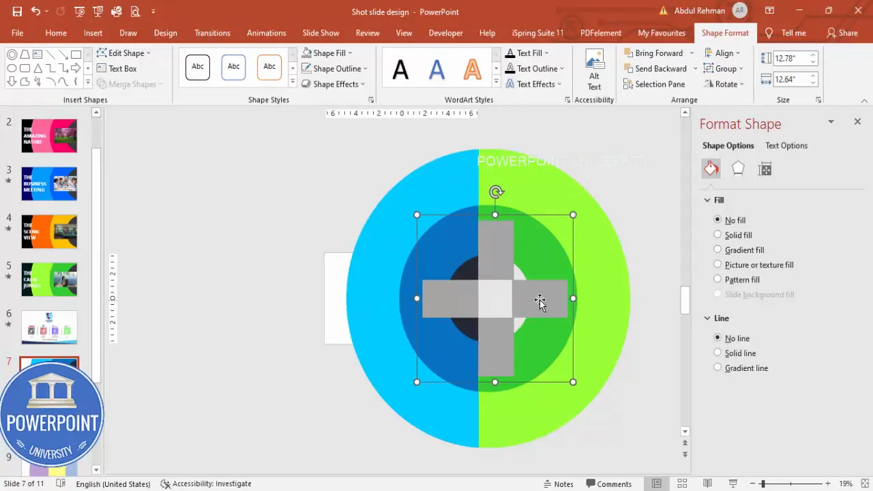Click the spell check icon in status bar
This screenshot has height=491, width=873.
(x=61, y=483)
